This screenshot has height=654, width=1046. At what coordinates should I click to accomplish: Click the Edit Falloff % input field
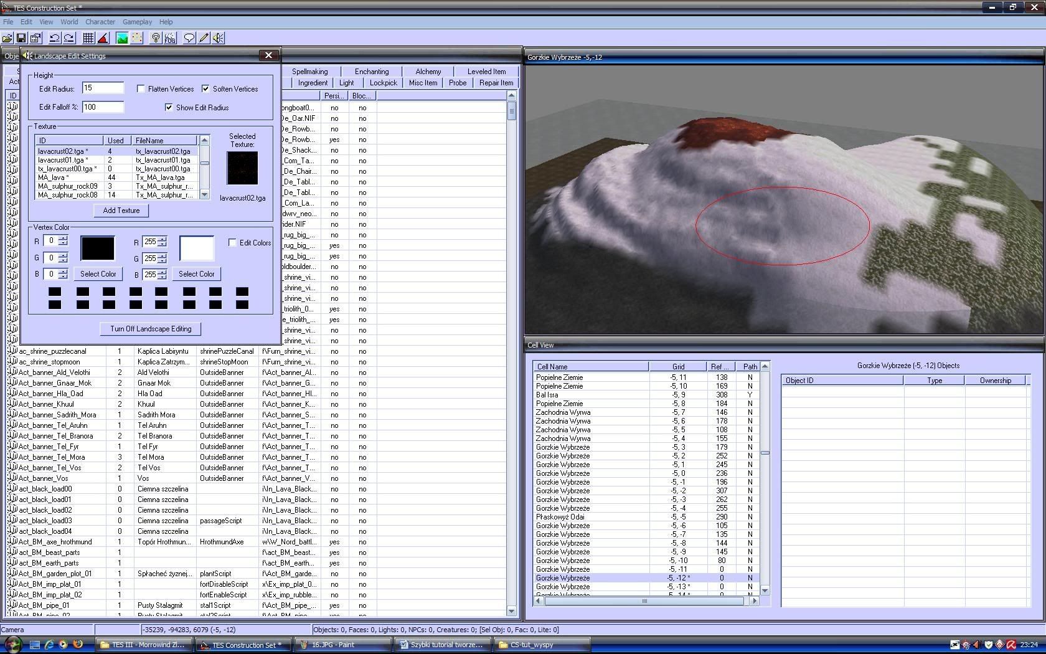103,107
